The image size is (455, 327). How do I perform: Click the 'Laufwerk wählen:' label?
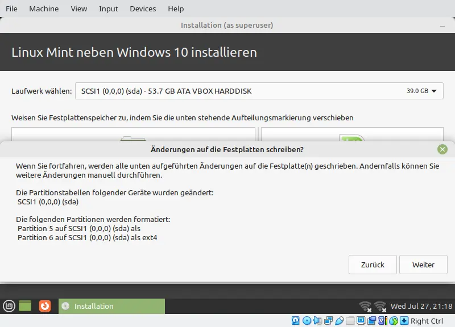click(x=42, y=91)
